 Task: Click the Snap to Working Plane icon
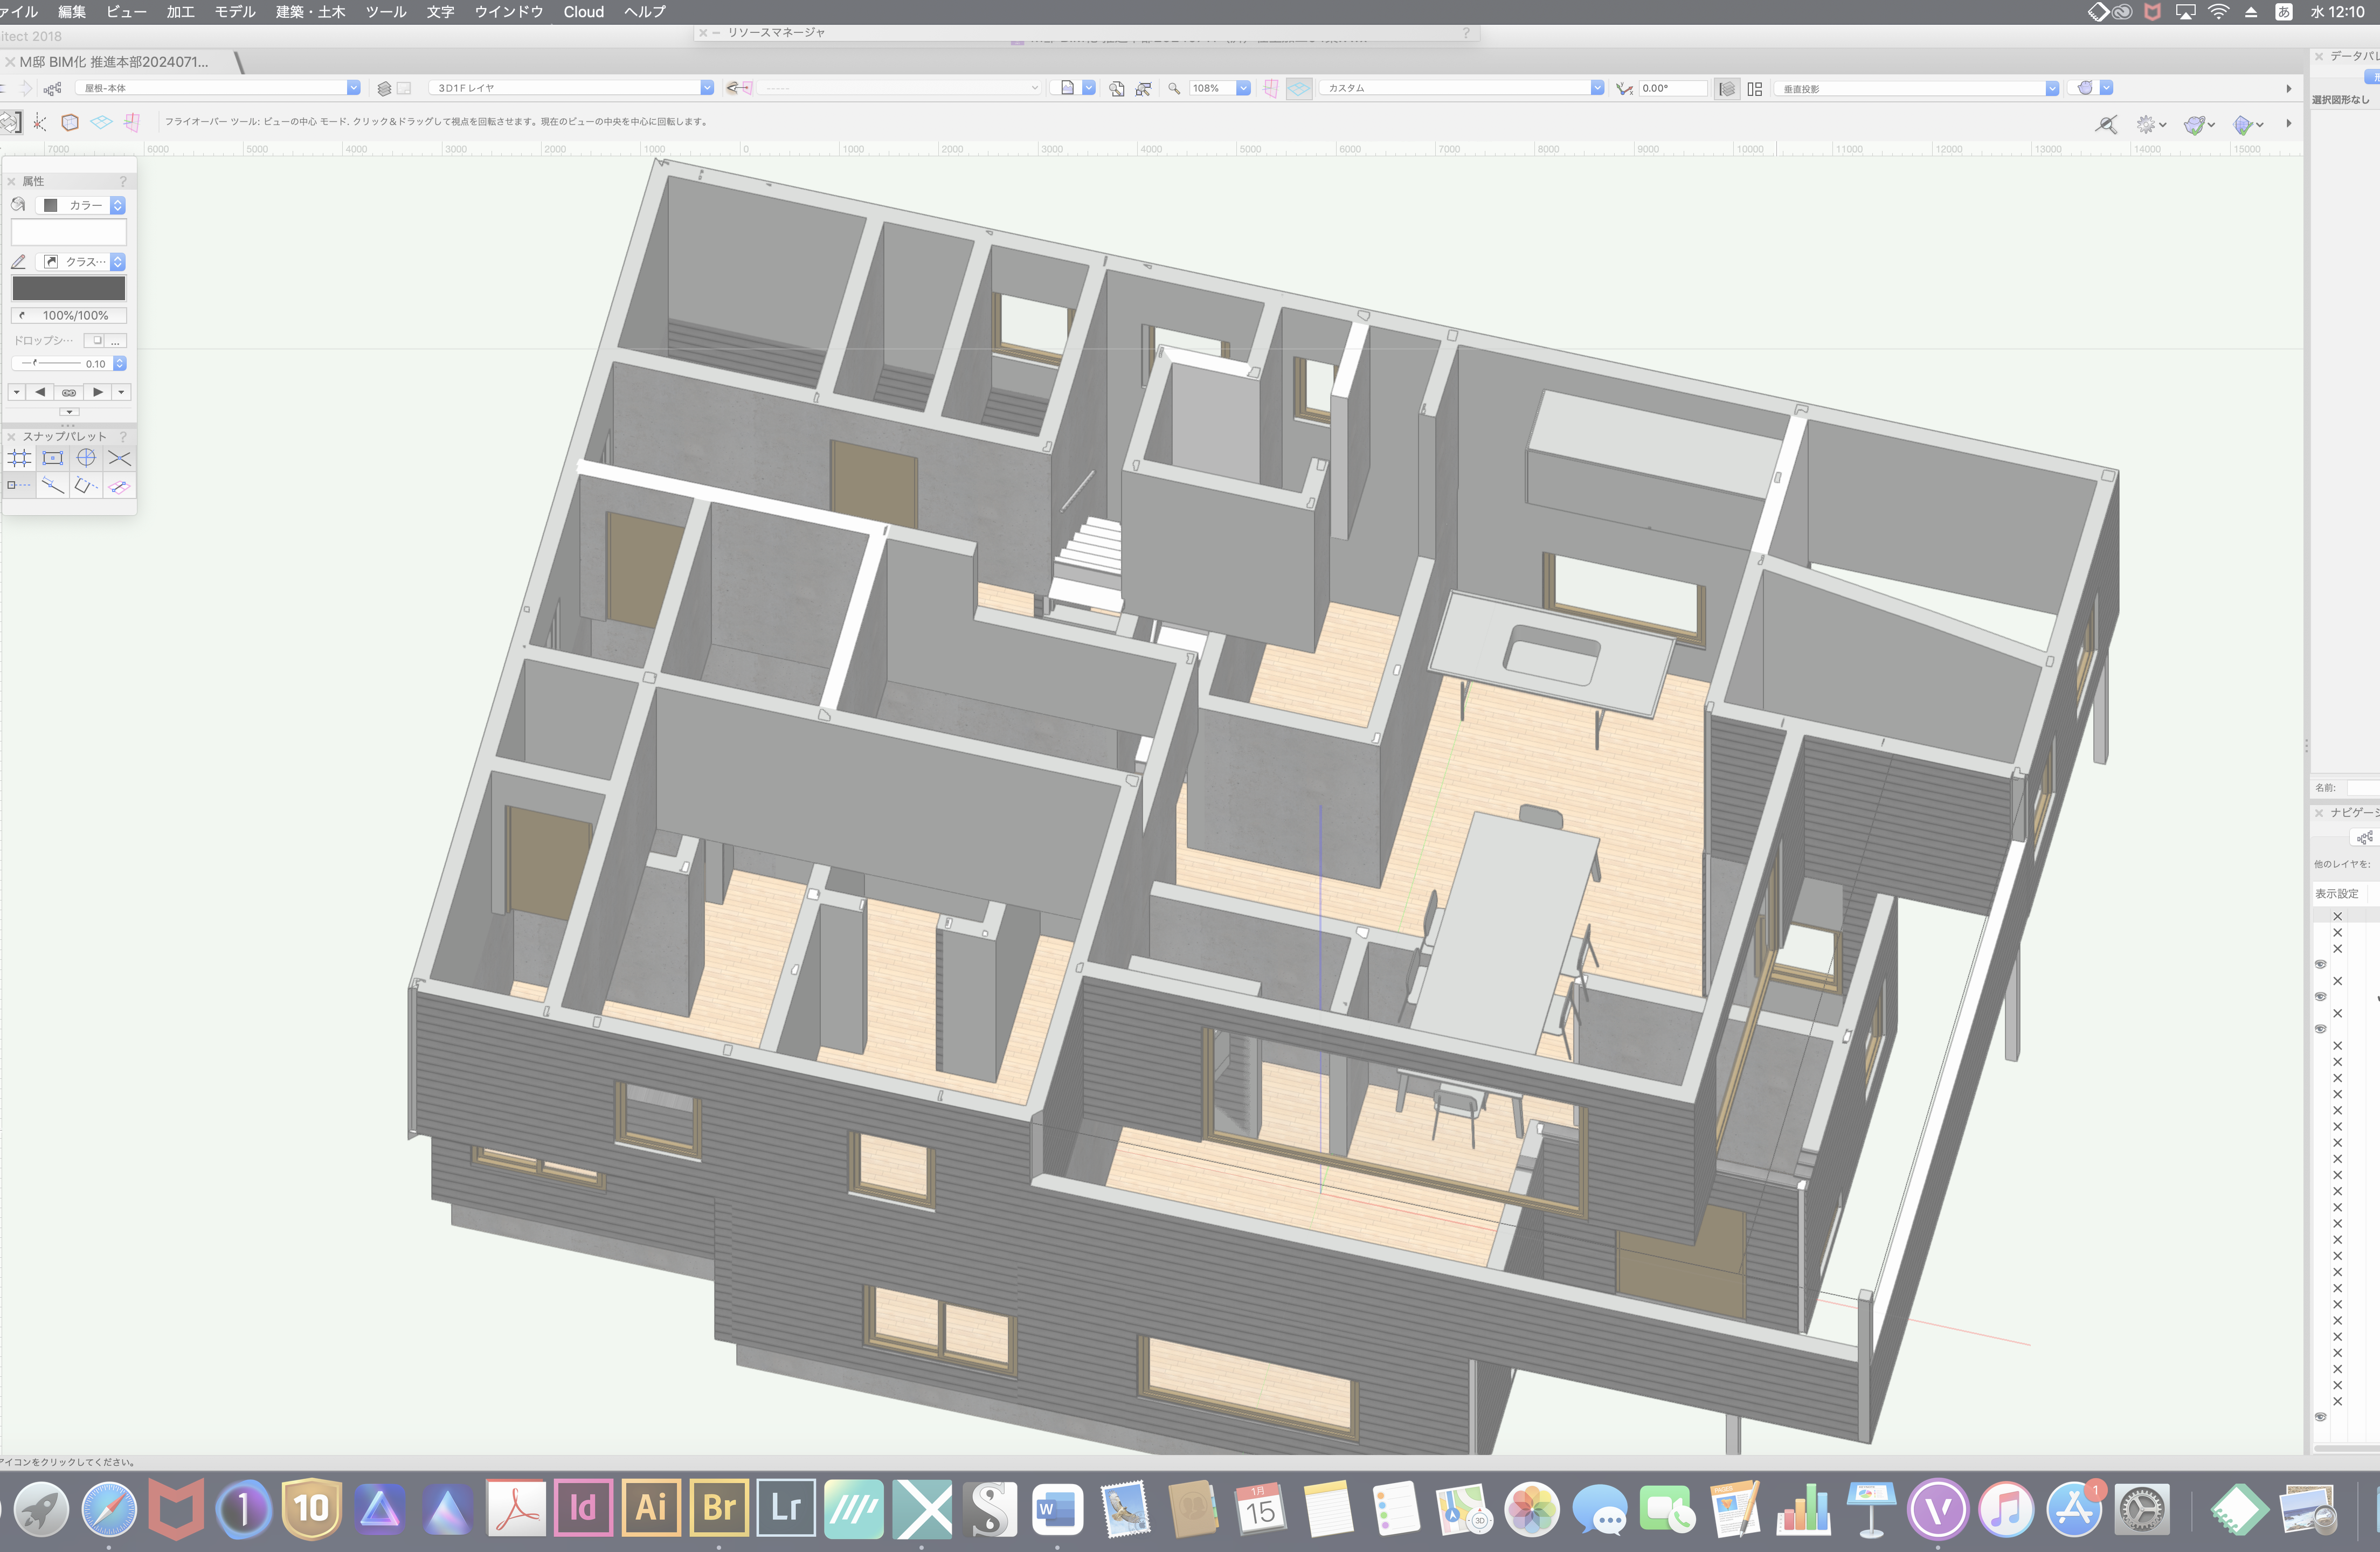[x=119, y=486]
